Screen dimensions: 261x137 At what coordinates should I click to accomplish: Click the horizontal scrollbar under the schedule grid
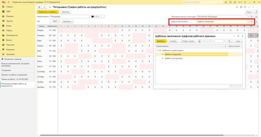pyautogui.click(x=132, y=135)
